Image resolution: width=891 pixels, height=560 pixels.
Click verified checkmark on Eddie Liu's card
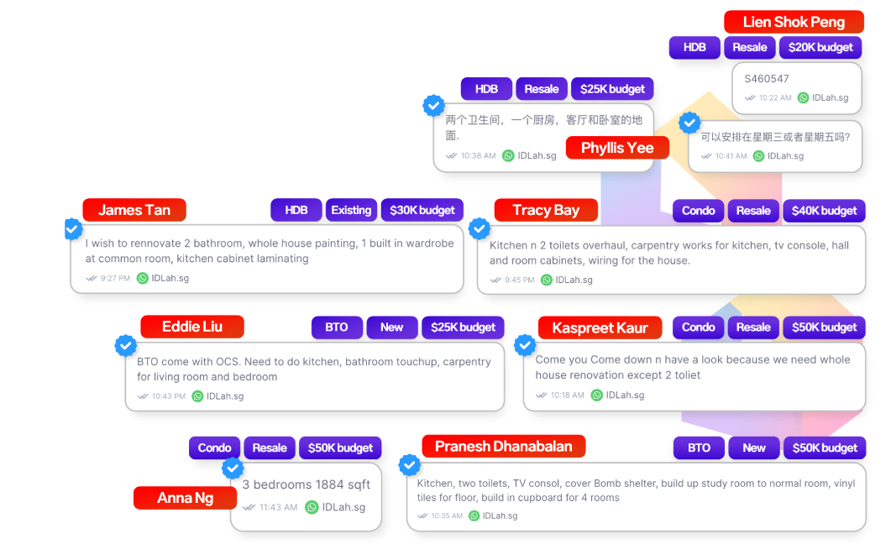(125, 345)
